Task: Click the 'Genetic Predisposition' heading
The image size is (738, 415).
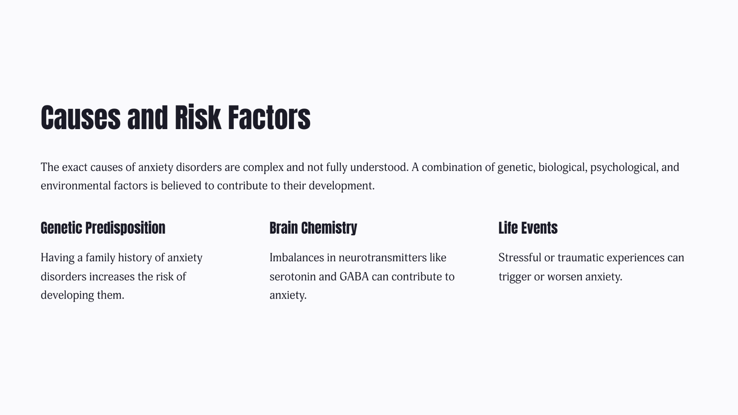Action: click(103, 228)
